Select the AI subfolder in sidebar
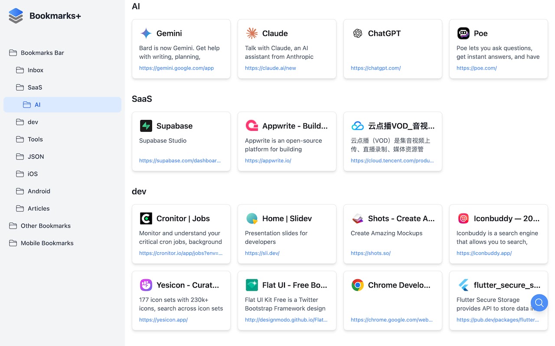555x346 pixels. (62, 105)
